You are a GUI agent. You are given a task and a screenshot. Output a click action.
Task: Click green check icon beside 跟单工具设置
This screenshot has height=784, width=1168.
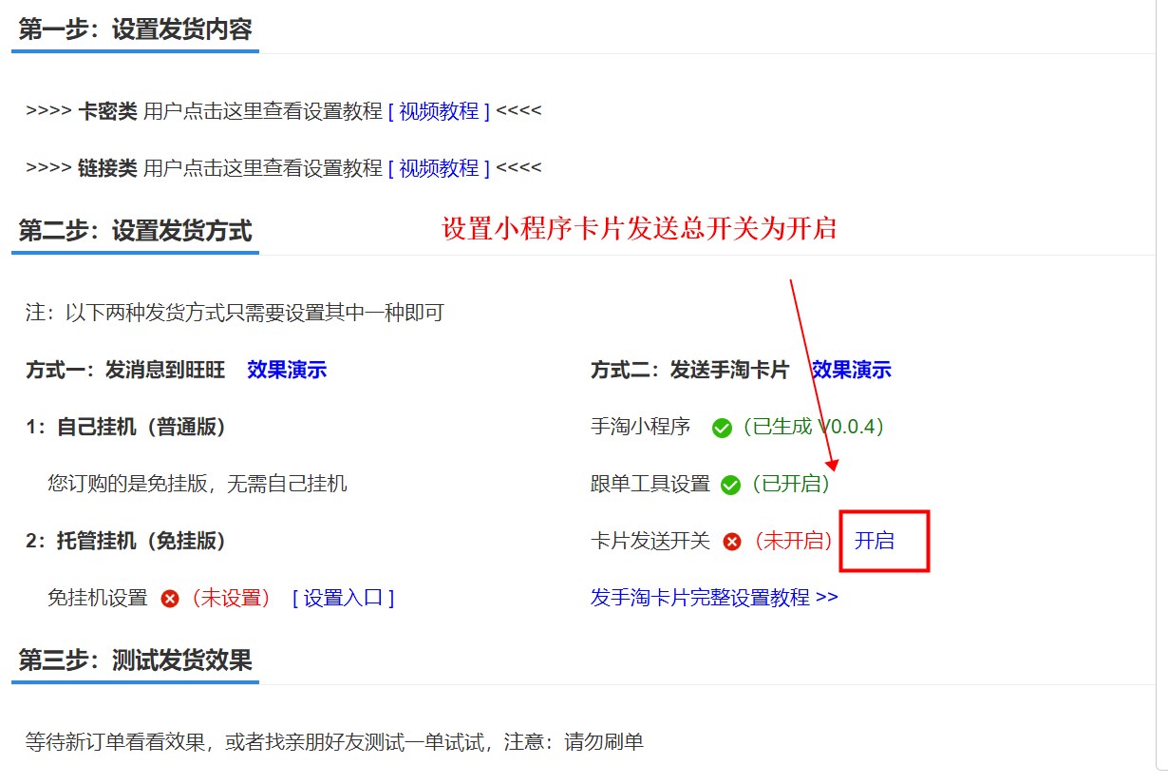coord(730,485)
